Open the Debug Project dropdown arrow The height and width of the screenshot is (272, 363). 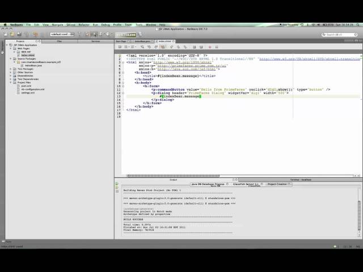point(103,34)
